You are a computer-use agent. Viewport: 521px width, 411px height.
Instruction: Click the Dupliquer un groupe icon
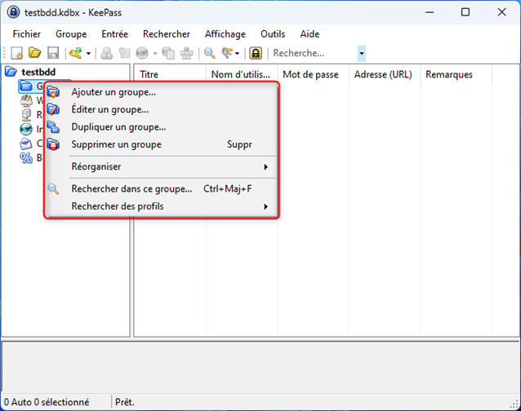tap(53, 126)
